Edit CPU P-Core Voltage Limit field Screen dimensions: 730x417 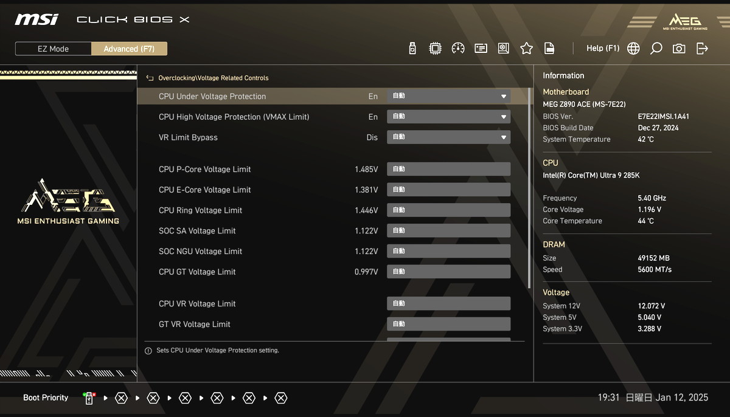(448, 169)
